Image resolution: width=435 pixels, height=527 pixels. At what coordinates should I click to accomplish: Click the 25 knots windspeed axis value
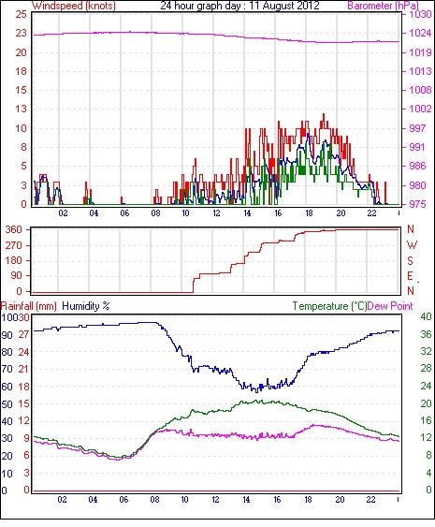pyautogui.click(x=21, y=14)
